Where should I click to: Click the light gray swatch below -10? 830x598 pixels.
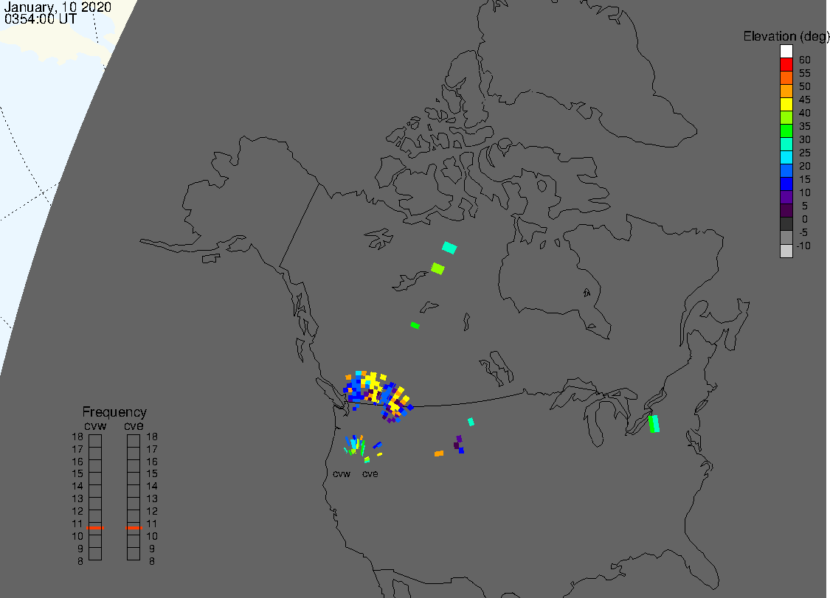click(x=786, y=251)
